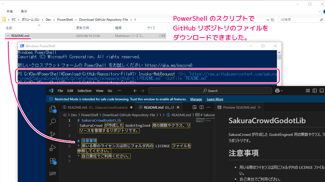Click the VS Code Search command box
The width and height of the screenshot is (325, 182).
point(211,91)
